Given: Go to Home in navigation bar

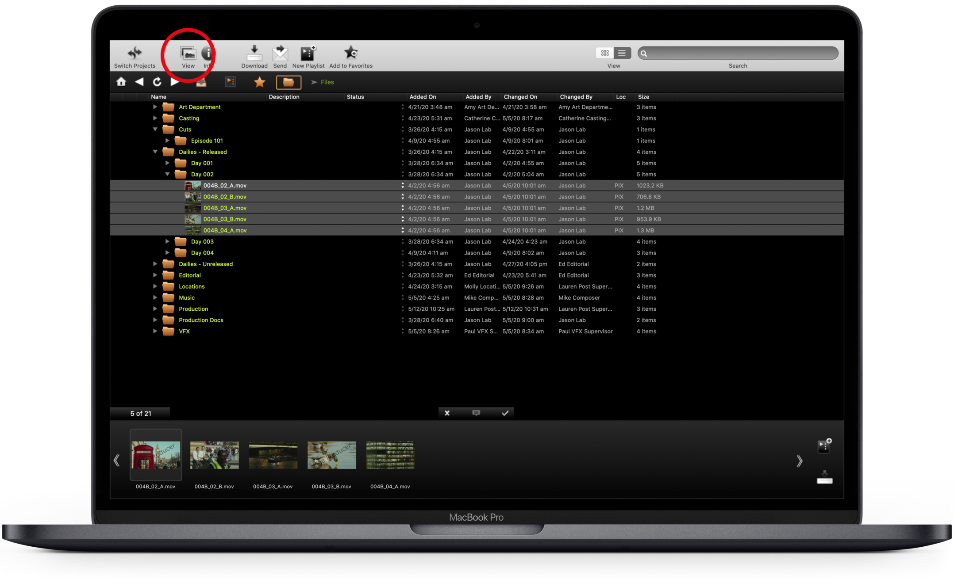Looking at the screenshot, I should (121, 82).
